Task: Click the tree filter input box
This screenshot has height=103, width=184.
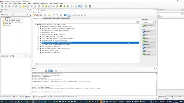Action: pos(85,22)
